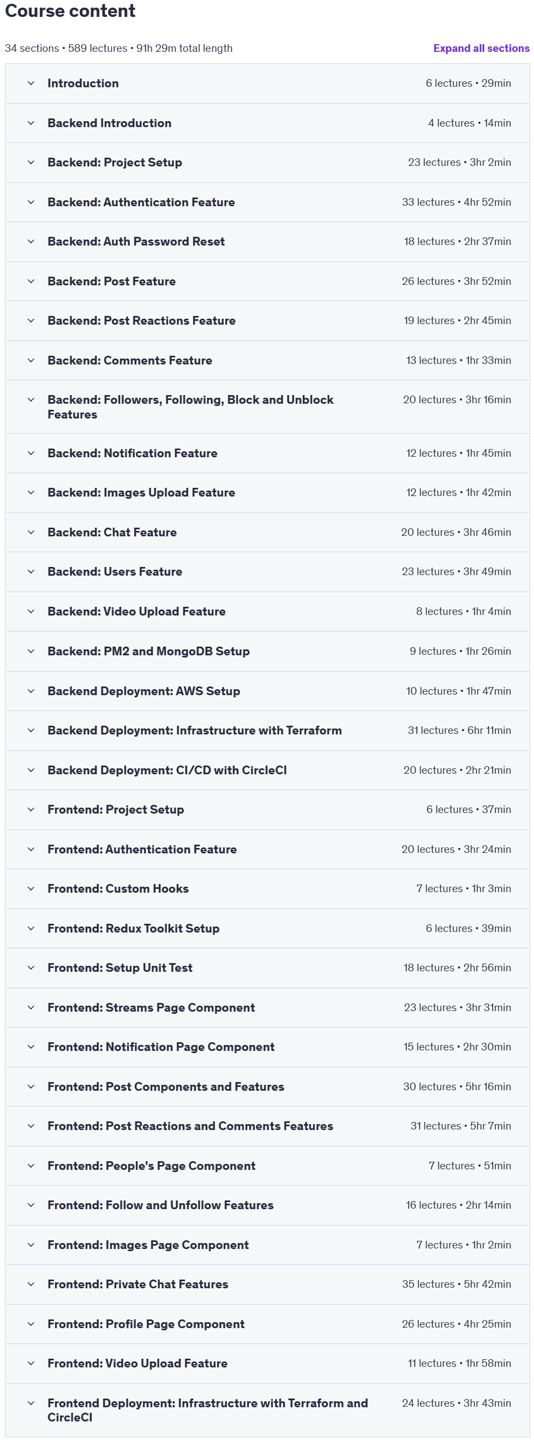Click '6 lectures • 29min' in Introduction row
This screenshot has height=1440, width=534.
click(x=468, y=83)
